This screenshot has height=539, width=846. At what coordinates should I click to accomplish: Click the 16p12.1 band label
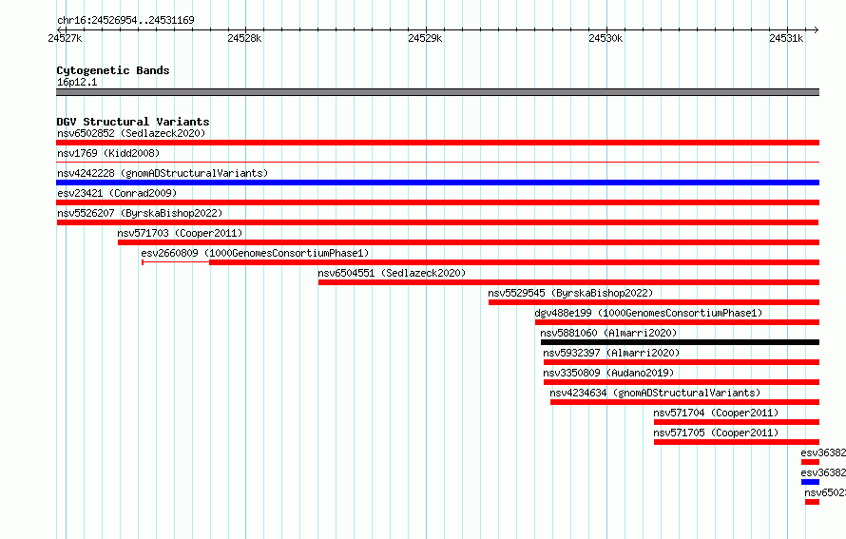pos(77,82)
